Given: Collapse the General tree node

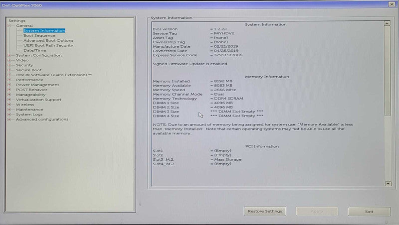Looking at the screenshot, I should coord(9,26).
